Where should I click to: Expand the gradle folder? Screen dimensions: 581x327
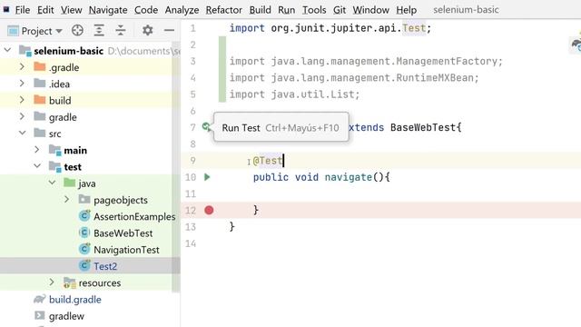click(22, 117)
